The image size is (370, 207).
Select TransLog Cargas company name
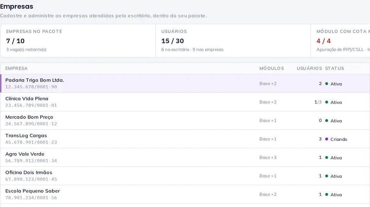[x=26, y=136]
